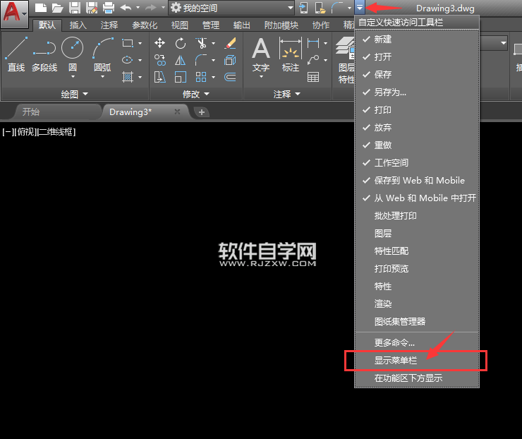
Task: Switch to the 视图 ribbon tab
Action: pos(180,25)
